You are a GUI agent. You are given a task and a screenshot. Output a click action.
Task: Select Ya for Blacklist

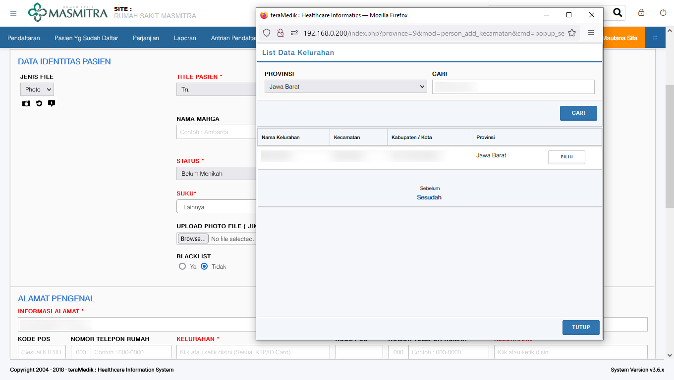tap(182, 266)
